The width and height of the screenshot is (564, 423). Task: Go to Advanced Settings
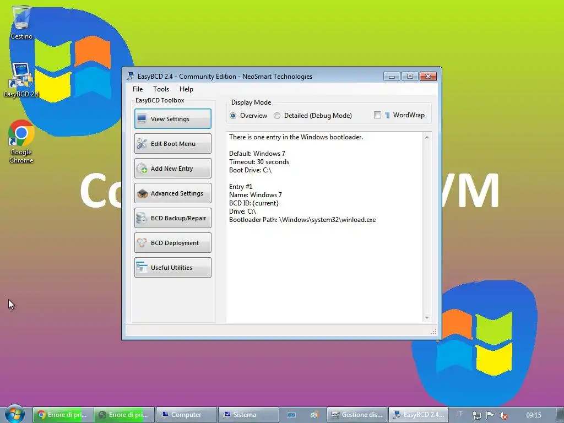click(x=172, y=193)
